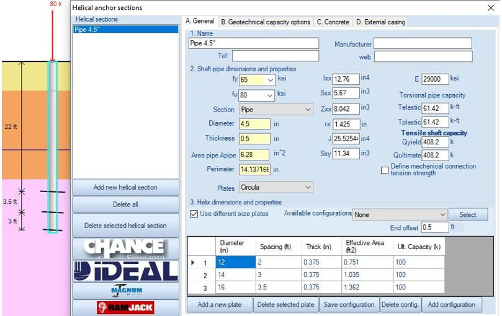Open B. Geotechnical capacity options tab
This screenshot has width=502, height=316.
point(266,22)
